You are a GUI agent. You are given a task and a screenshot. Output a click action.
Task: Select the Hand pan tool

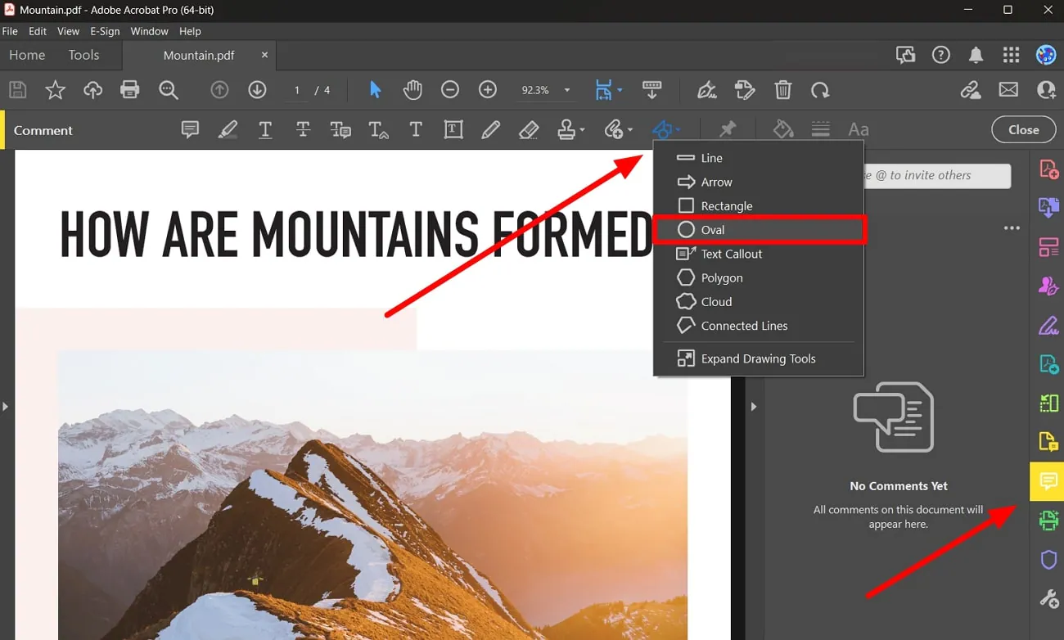point(413,90)
